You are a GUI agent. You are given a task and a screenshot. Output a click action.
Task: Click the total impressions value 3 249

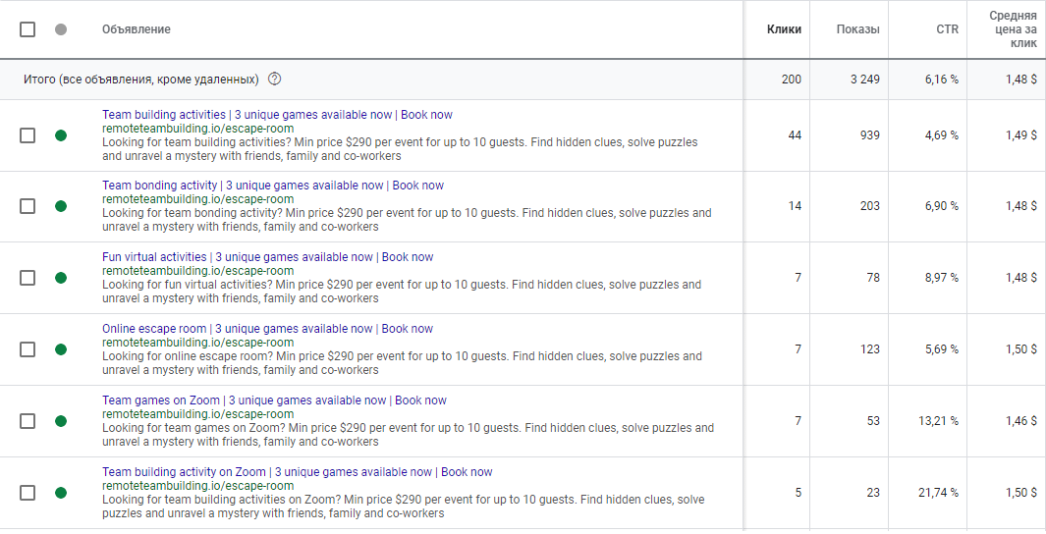click(x=864, y=80)
